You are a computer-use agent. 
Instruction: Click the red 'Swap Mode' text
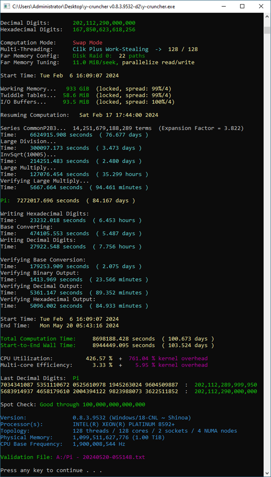(88, 42)
